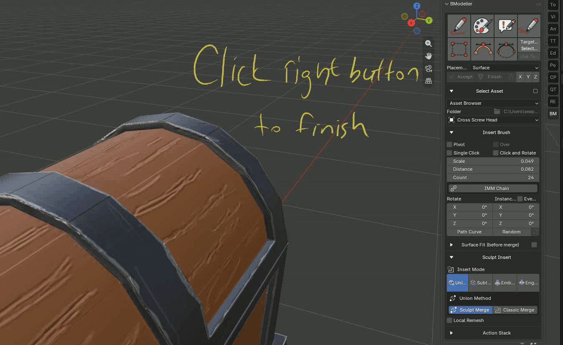Click the Insert Mode icon
The image size is (563, 345).
[x=451, y=269]
